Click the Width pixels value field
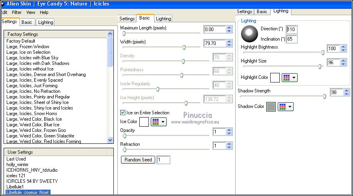 pos(215,43)
